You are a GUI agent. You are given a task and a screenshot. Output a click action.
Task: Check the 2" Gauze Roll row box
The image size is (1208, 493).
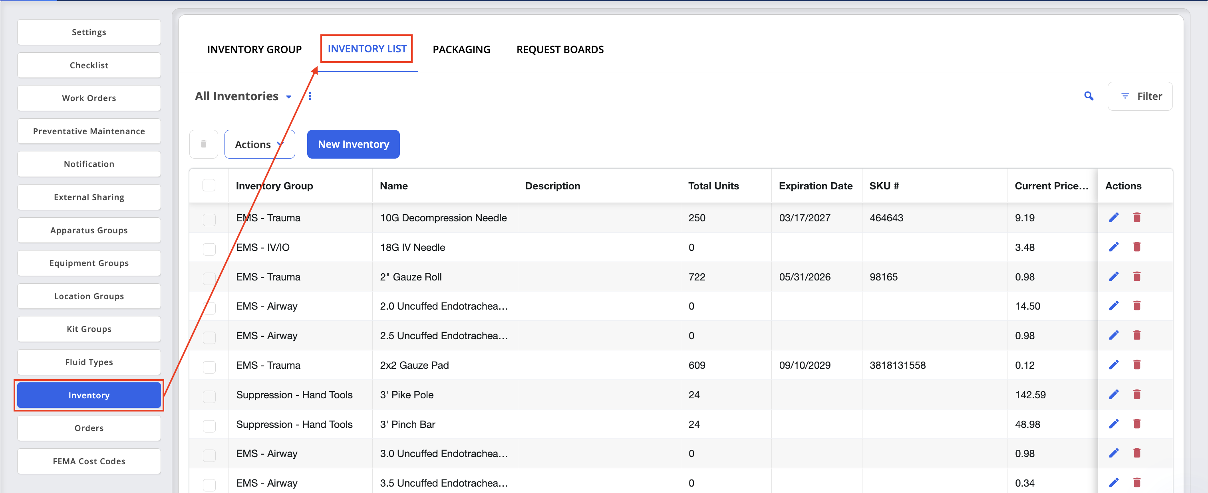209,278
